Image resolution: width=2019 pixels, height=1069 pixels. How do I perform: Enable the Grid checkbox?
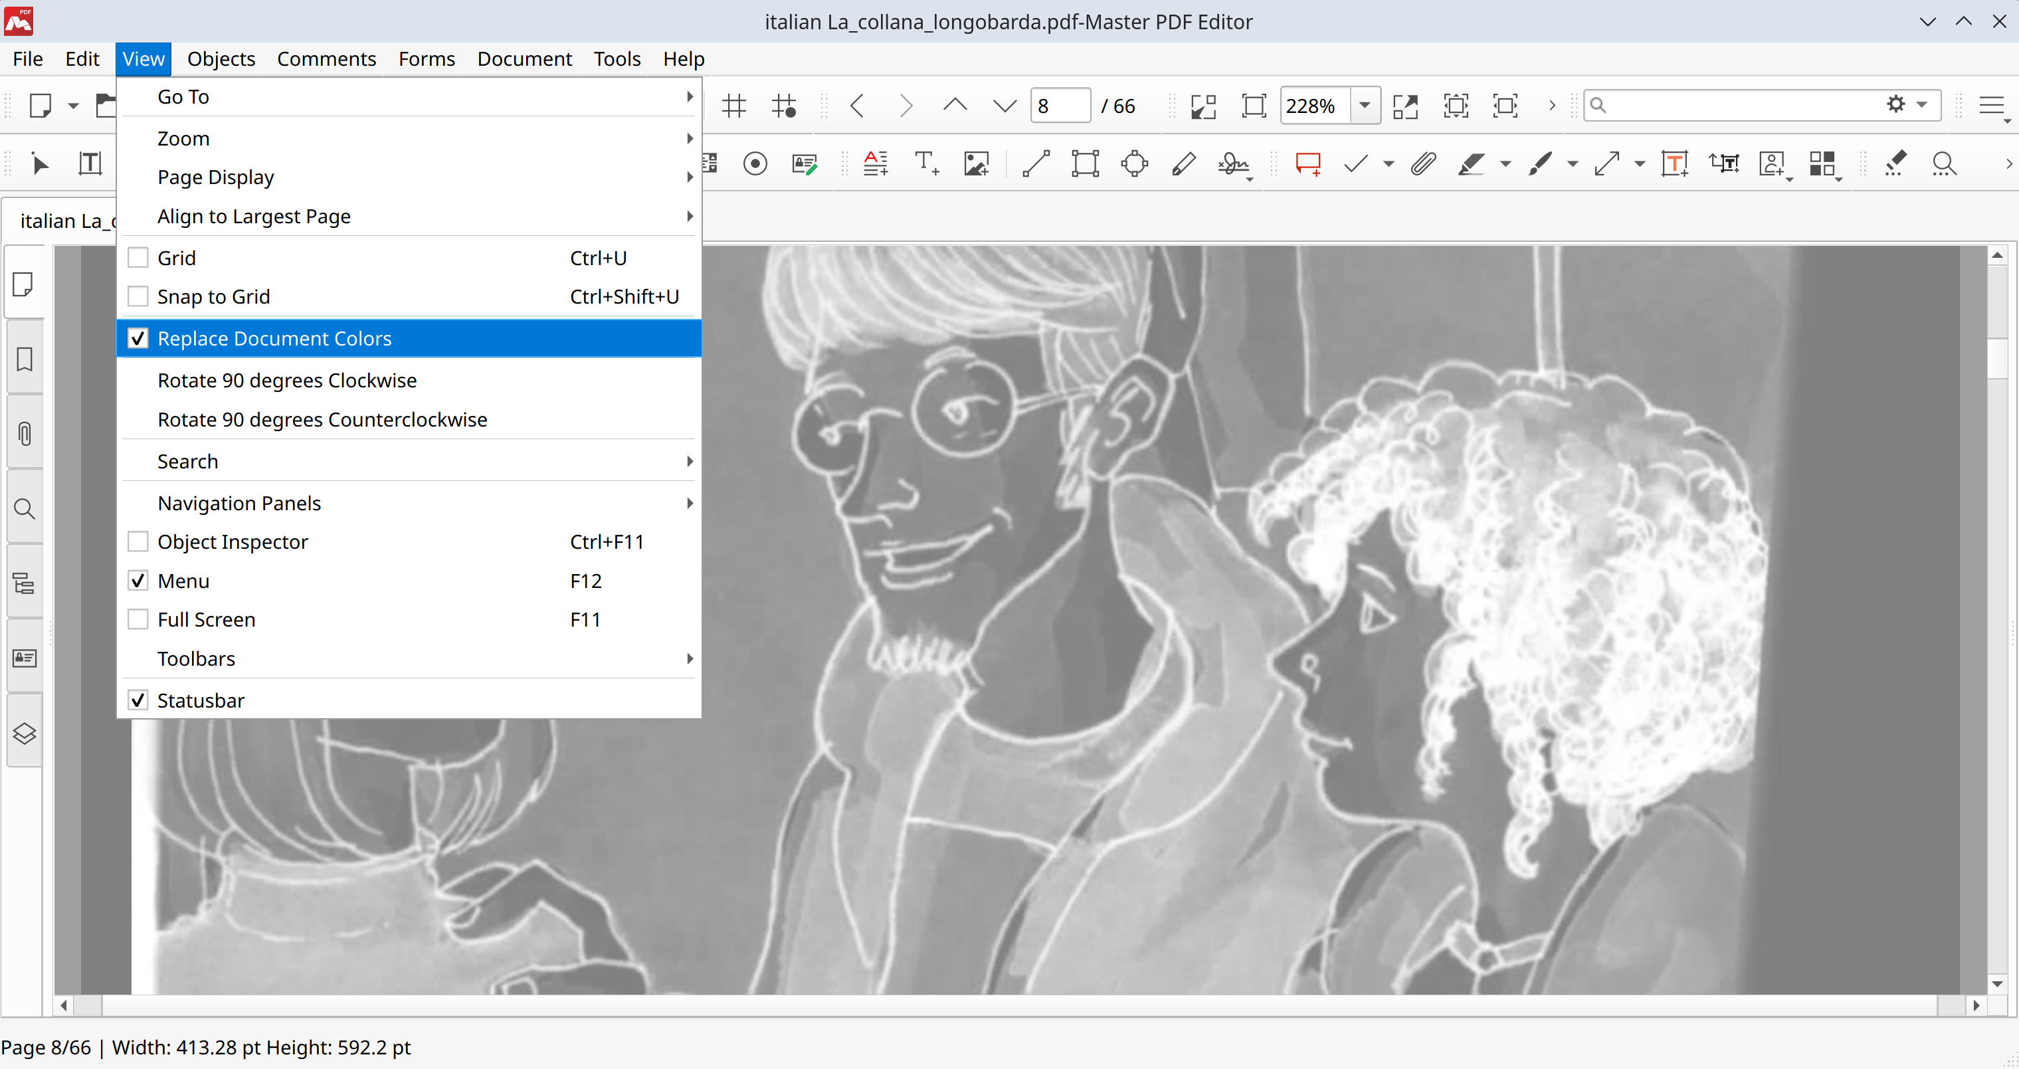(138, 258)
